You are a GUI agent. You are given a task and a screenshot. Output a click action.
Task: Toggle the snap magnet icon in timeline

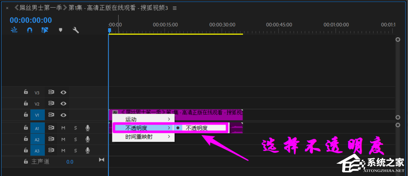point(30,30)
